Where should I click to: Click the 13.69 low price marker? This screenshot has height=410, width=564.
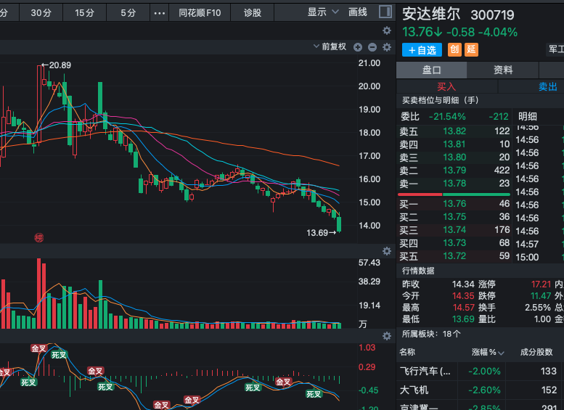coord(322,233)
